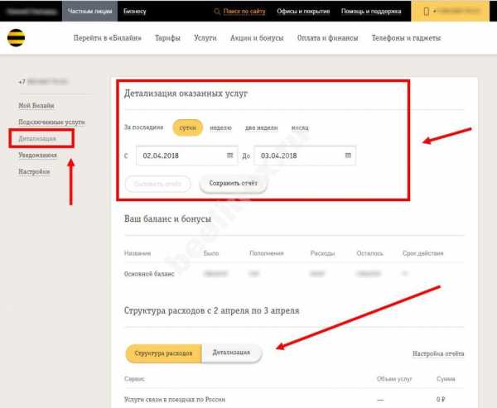The image size is (497, 408).
Task: Switch to the "Структура расходов" view
Action: tap(163, 353)
